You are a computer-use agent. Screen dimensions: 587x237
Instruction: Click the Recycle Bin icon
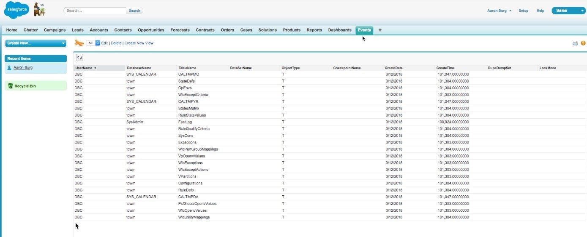[x=11, y=86]
